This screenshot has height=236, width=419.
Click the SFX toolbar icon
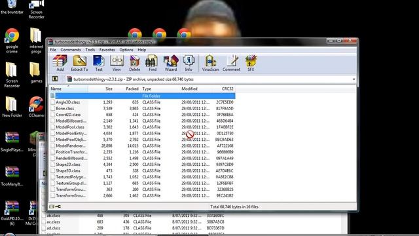(x=251, y=63)
